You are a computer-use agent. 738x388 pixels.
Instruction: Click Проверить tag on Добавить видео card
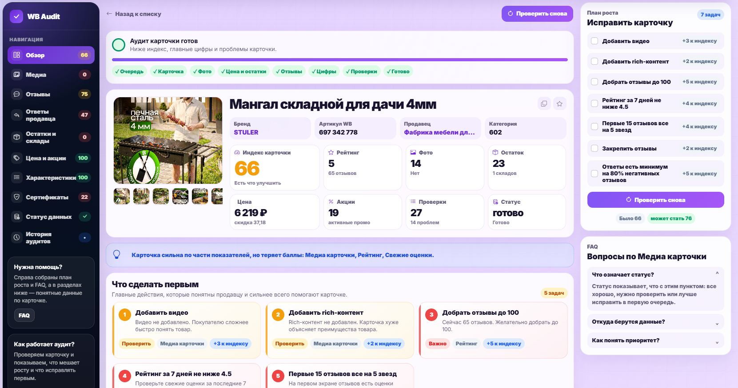136,344
